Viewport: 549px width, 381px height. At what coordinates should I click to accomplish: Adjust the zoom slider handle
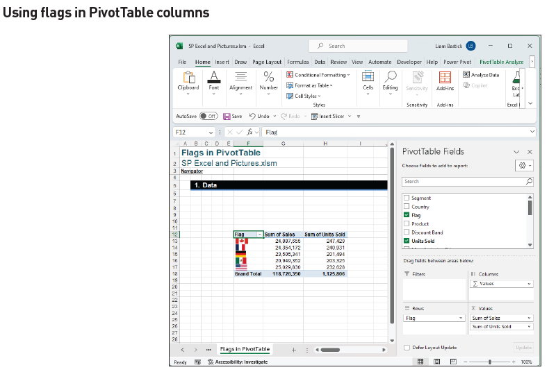point(489,362)
